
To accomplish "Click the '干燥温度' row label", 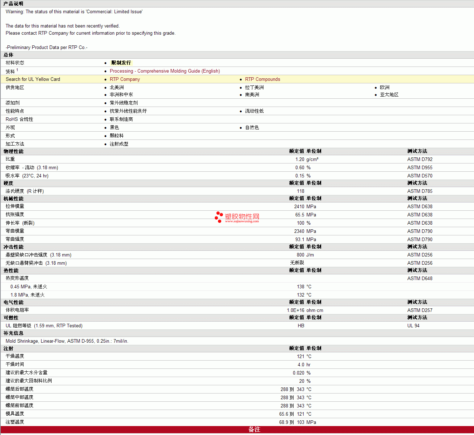I will click(15, 356).
